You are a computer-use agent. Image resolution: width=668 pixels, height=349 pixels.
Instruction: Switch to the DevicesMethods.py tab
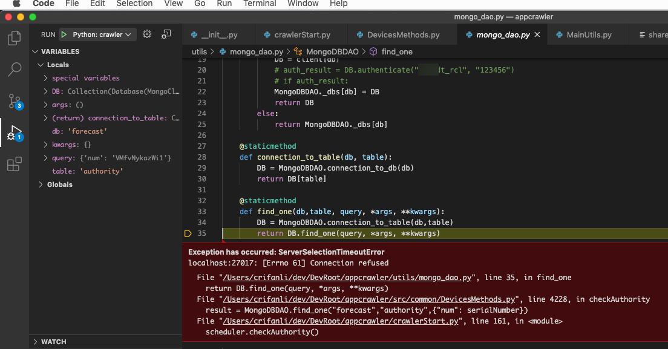click(402, 35)
